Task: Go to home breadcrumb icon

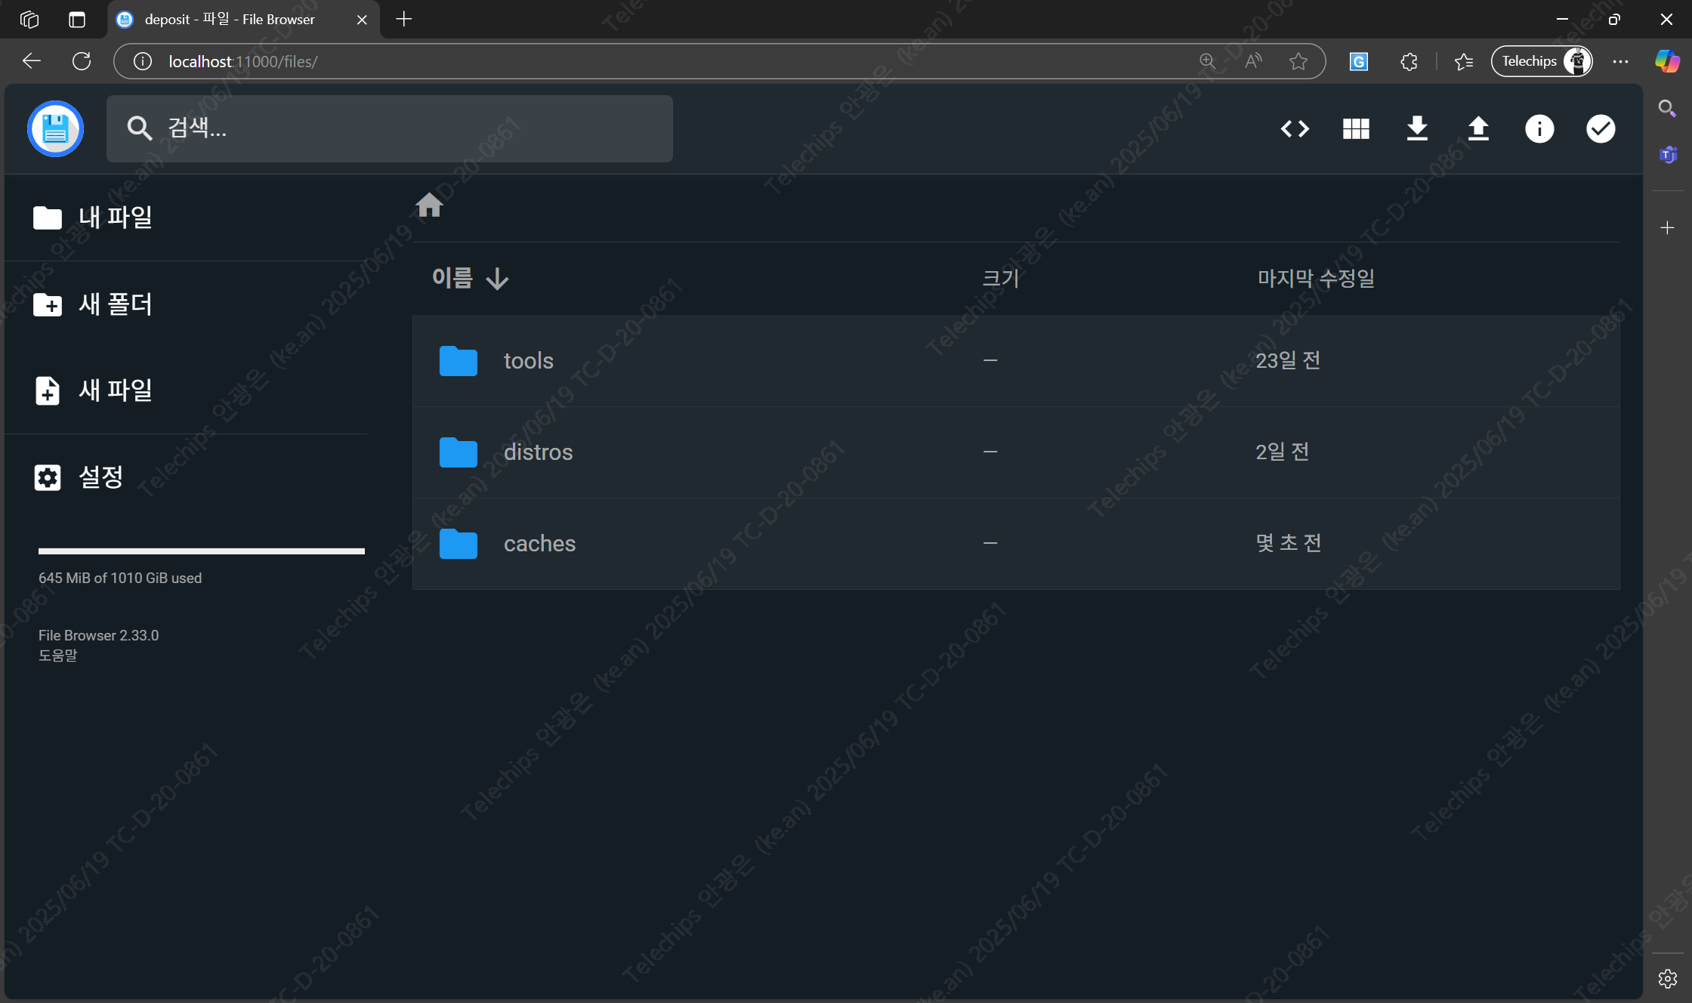Action: pyautogui.click(x=429, y=205)
